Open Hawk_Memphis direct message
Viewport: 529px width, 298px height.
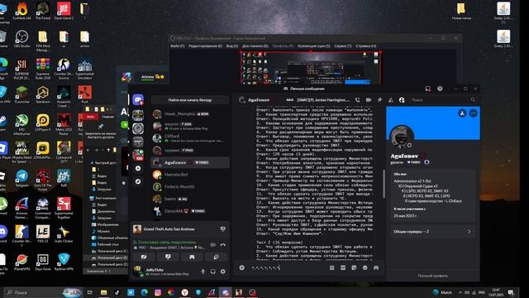click(x=190, y=114)
